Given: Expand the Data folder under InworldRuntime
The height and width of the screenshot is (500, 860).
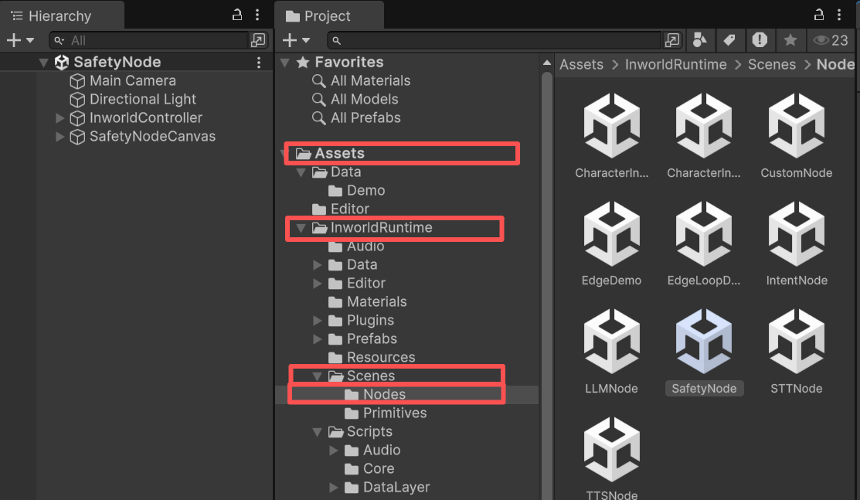Looking at the screenshot, I should click(317, 265).
